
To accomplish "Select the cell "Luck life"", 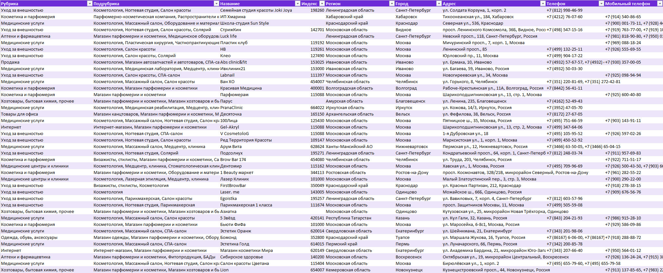I will coord(260,36).
